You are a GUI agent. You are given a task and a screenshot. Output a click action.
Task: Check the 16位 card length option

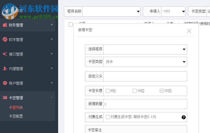(x=134, y=91)
